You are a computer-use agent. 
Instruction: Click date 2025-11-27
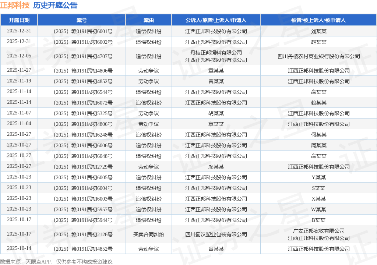19,70
